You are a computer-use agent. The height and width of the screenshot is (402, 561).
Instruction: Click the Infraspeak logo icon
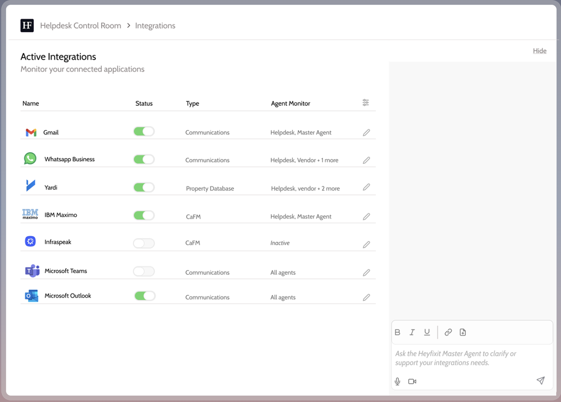click(x=30, y=241)
